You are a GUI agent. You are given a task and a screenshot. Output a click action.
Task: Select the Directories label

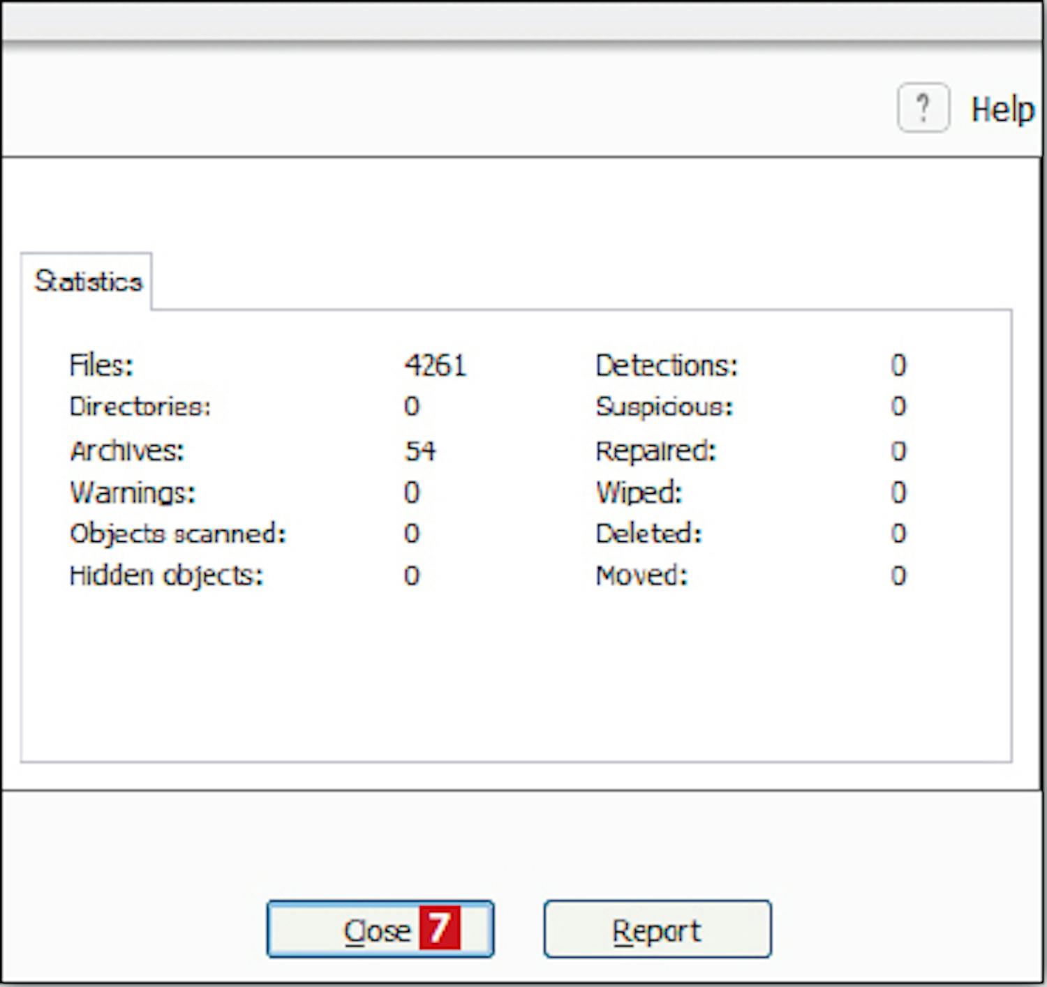click(140, 407)
